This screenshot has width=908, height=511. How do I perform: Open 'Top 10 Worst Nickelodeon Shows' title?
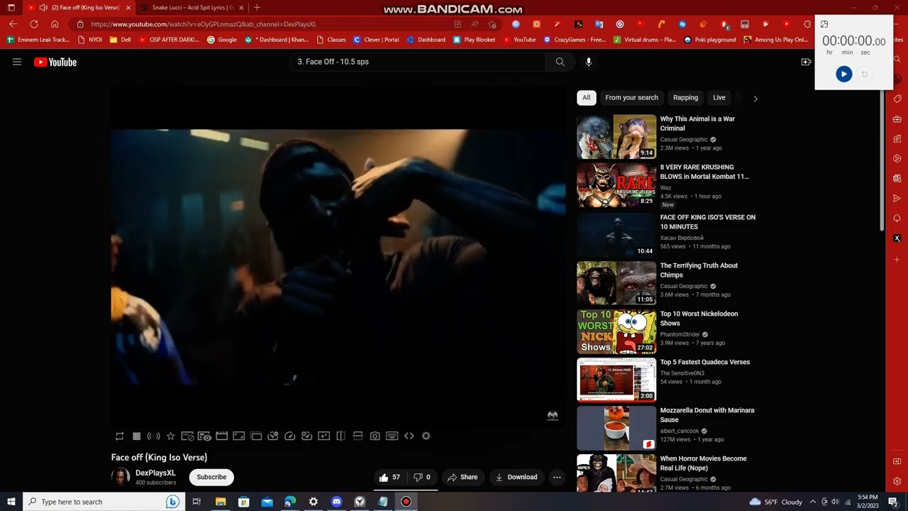point(699,318)
